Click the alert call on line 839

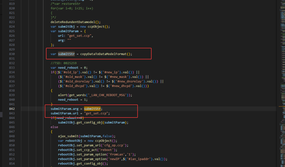pos(63,95)
